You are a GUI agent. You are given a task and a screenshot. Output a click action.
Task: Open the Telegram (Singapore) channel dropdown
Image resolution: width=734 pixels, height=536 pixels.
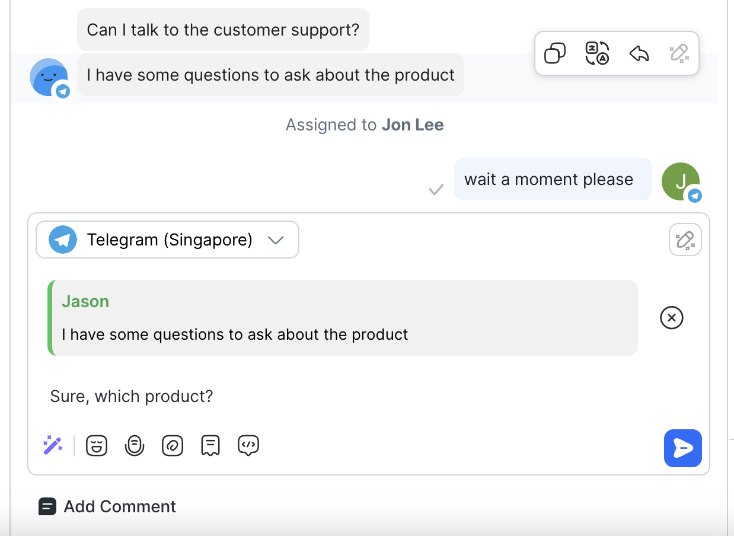point(167,240)
